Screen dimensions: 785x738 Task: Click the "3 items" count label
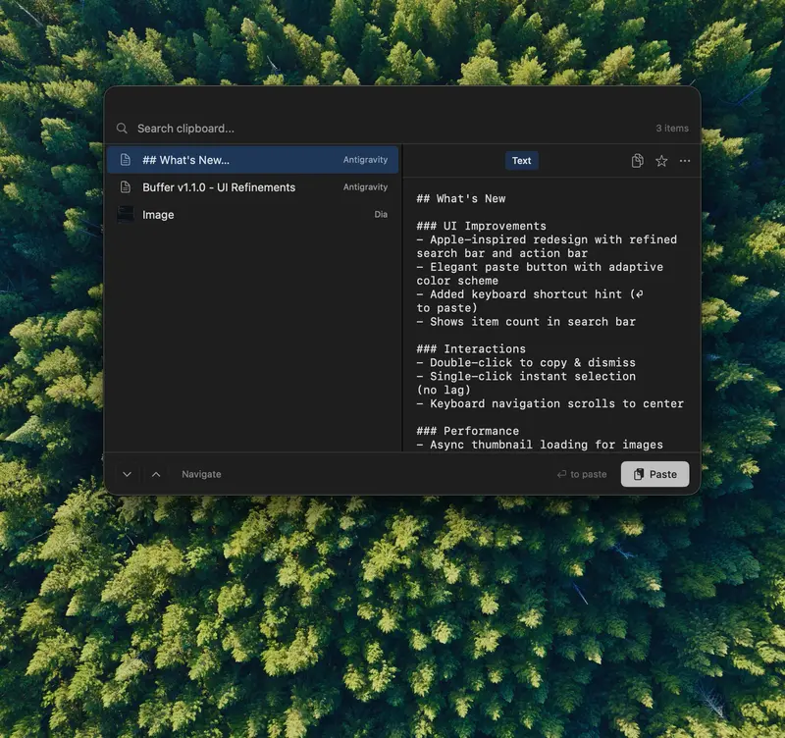pyautogui.click(x=672, y=129)
